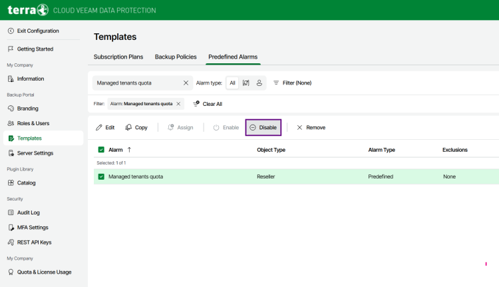Viewport: 499px width, 287px height.
Task: Click the Branding icon in the sidebar
Action: point(11,108)
